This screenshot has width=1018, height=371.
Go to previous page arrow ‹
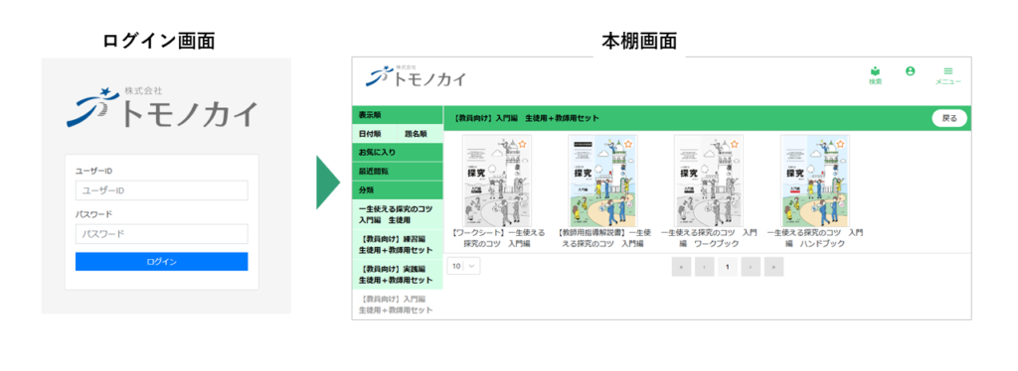(705, 267)
